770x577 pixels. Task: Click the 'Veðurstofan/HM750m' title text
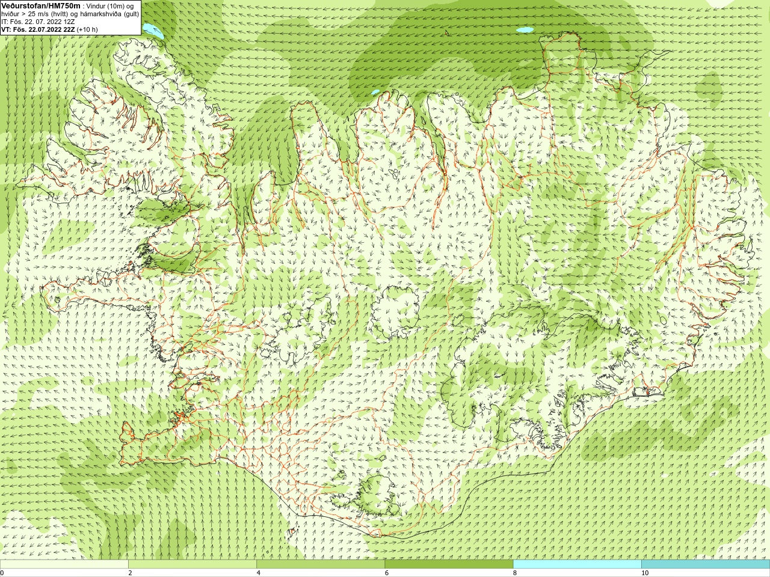[41, 5]
